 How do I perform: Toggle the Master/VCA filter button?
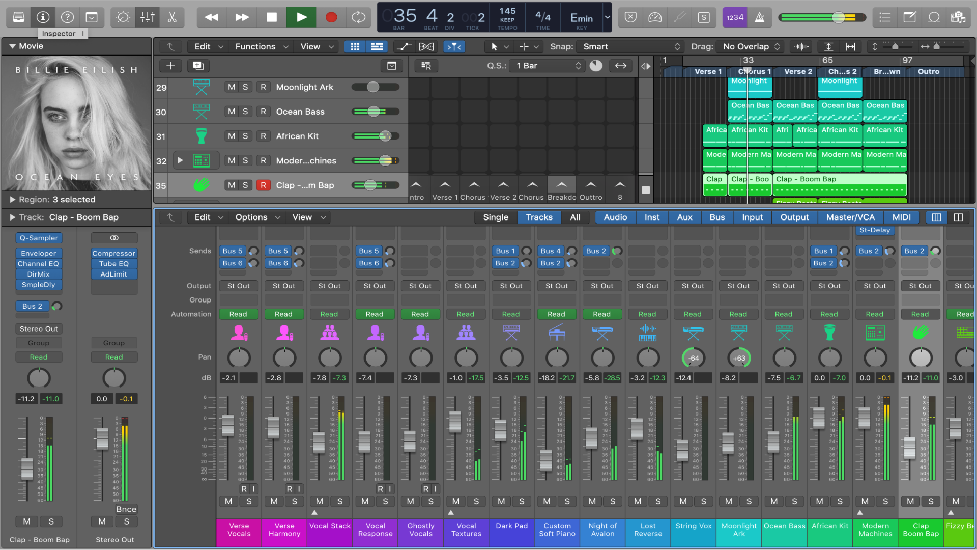[x=850, y=217]
